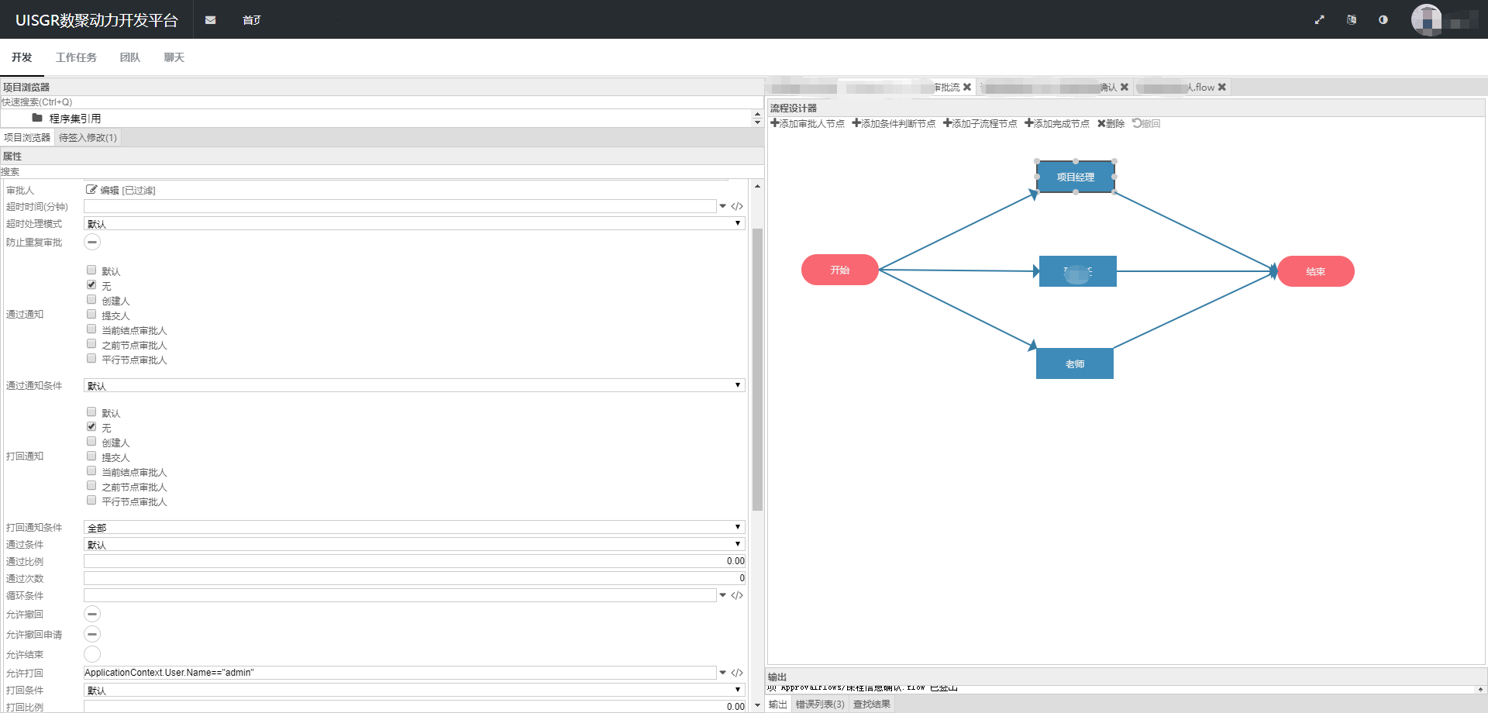This screenshot has height=713, width=1488.
Task: Click the contrast theme icon in header
Action: click(1383, 20)
